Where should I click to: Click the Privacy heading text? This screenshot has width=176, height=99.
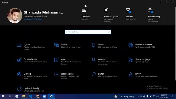(138, 74)
